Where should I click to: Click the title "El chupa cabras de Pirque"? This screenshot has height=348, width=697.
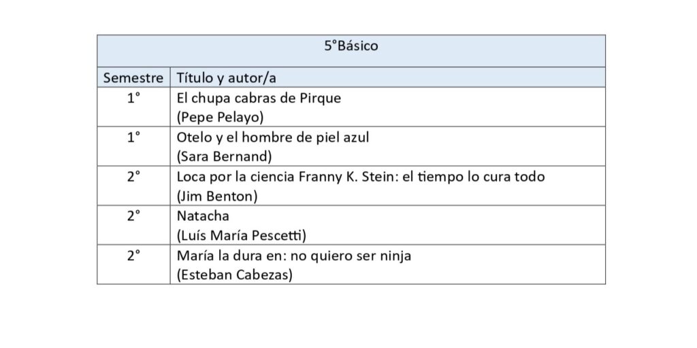[259, 98]
